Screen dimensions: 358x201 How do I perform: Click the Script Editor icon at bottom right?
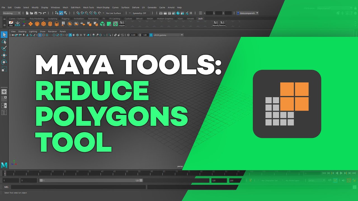pos(355,187)
